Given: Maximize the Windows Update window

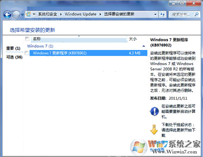Looking at the screenshot, I should pos(182,3).
